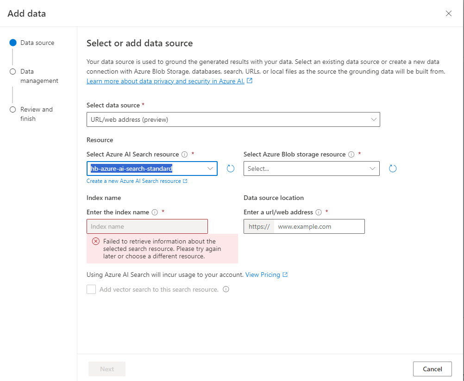This screenshot has height=381, width=464.
Task: Click the Index name input field
Action: click(147, 226)
